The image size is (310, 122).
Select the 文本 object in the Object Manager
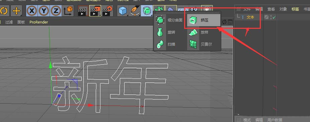point(250,17)
